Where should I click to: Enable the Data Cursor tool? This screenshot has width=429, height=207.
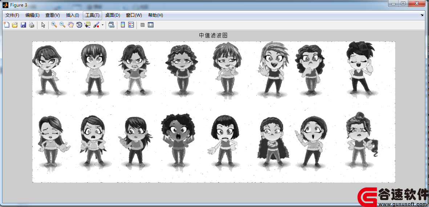88,25
